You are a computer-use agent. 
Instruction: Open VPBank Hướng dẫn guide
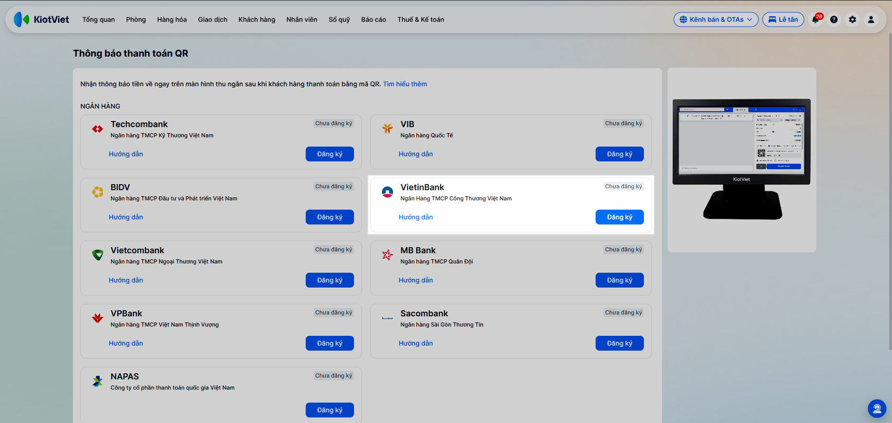click(126, 343)
